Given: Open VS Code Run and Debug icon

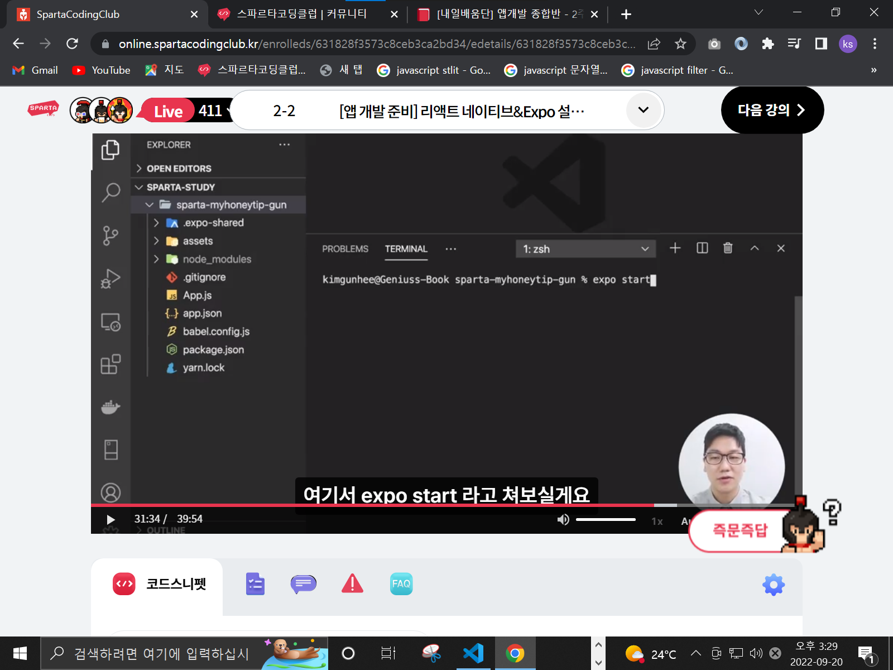Looking at the screenshot, I should click(111, 279).
